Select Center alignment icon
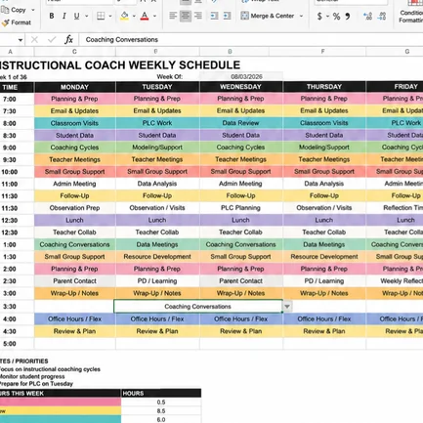423x423 pixels. [x=186, y=16]
